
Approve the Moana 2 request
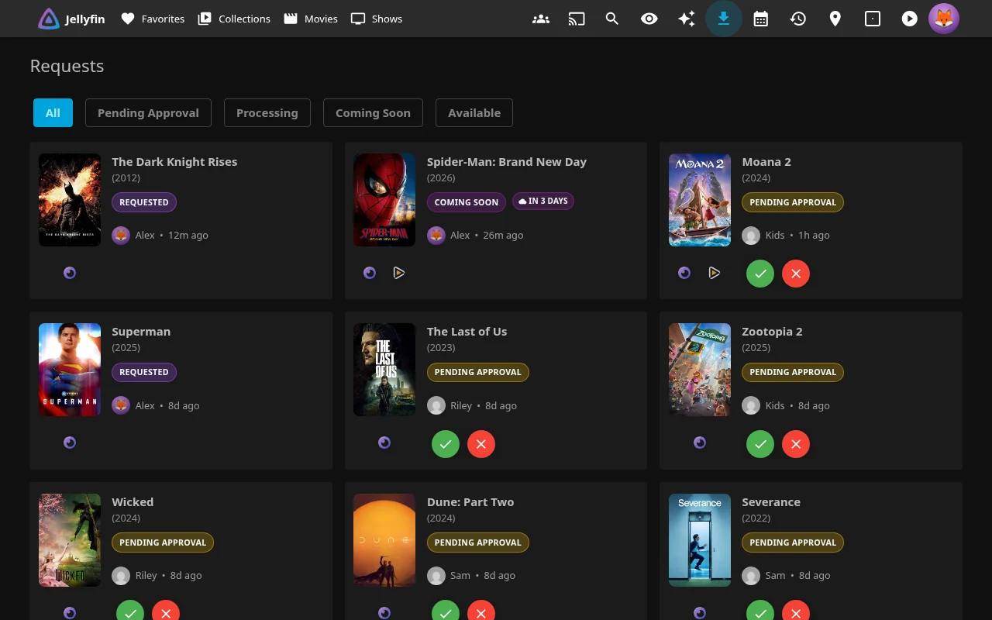(760, 274)
